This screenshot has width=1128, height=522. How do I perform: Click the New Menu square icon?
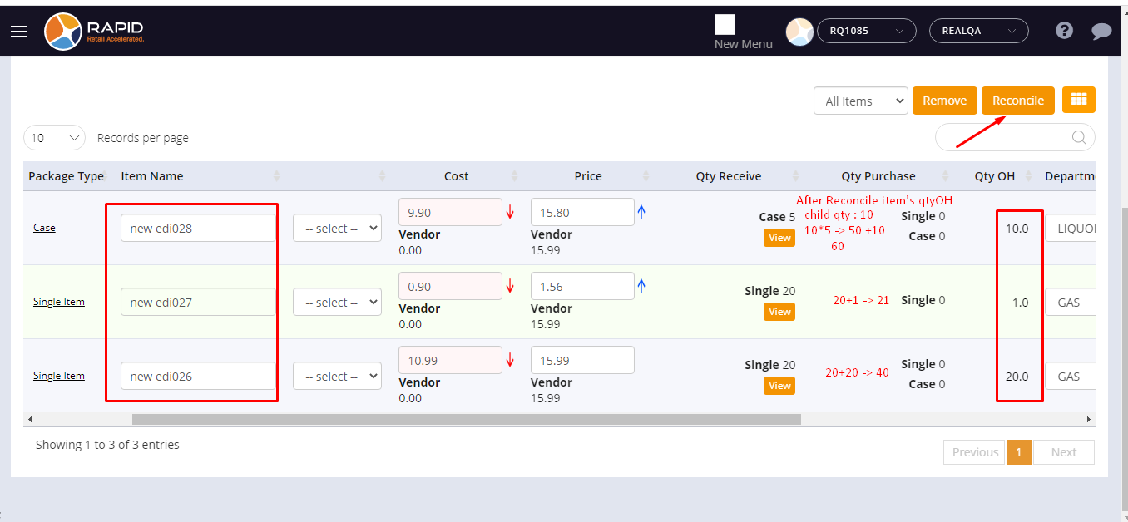725,25
